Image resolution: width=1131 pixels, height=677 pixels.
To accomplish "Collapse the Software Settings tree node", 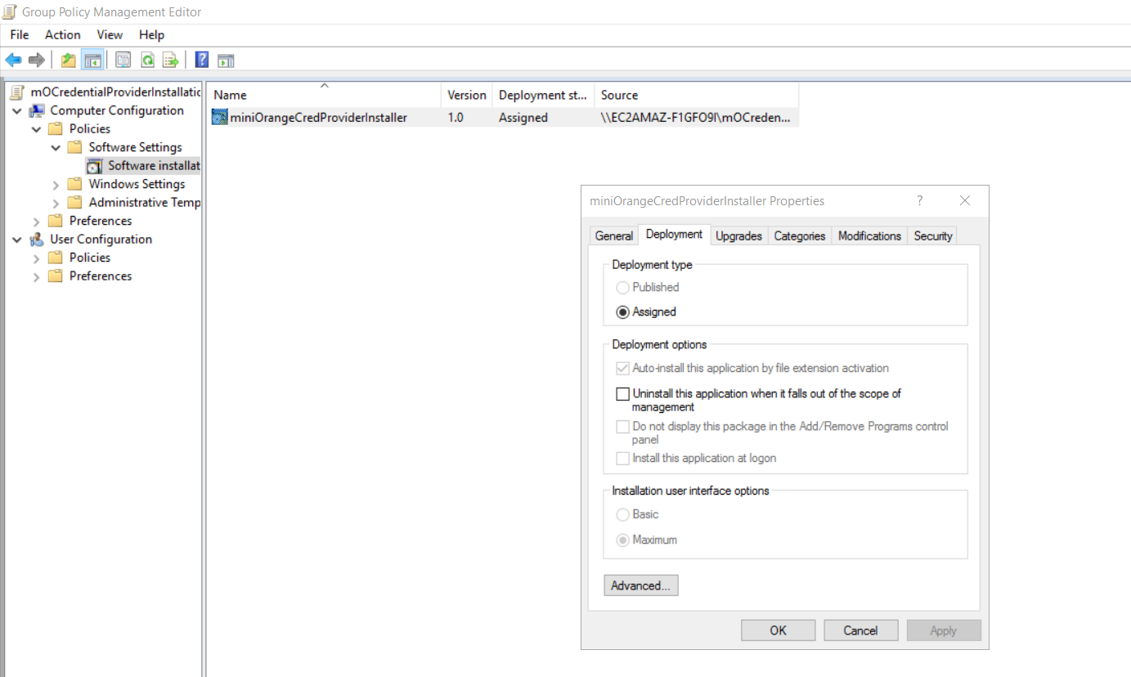I will pyautogui.click(x=56, y=148).
